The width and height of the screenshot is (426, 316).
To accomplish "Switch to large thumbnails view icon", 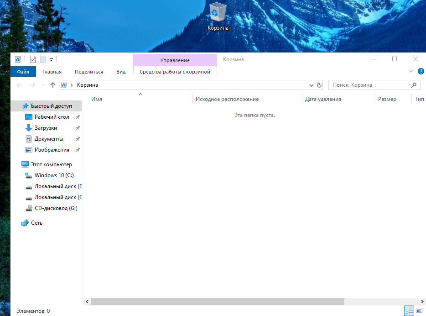I will pyautogui.click(x=419, y=311).
